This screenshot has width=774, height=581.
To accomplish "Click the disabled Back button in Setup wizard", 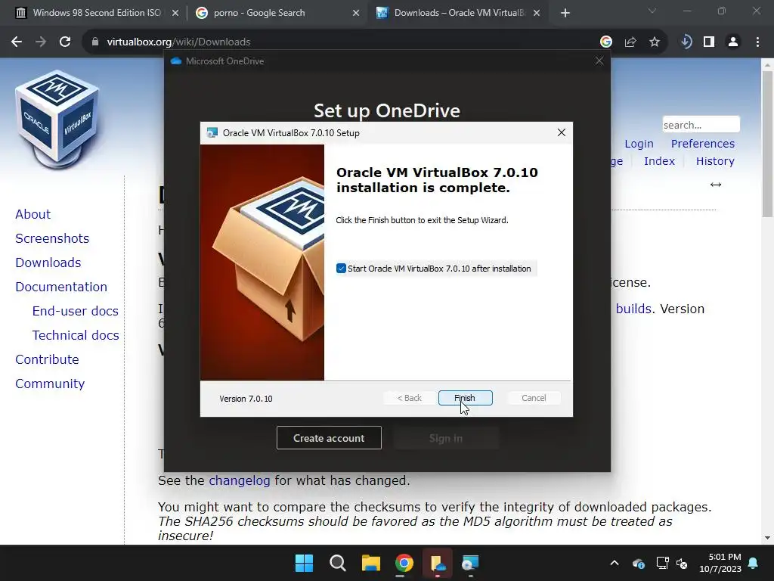I will (410, 398).
